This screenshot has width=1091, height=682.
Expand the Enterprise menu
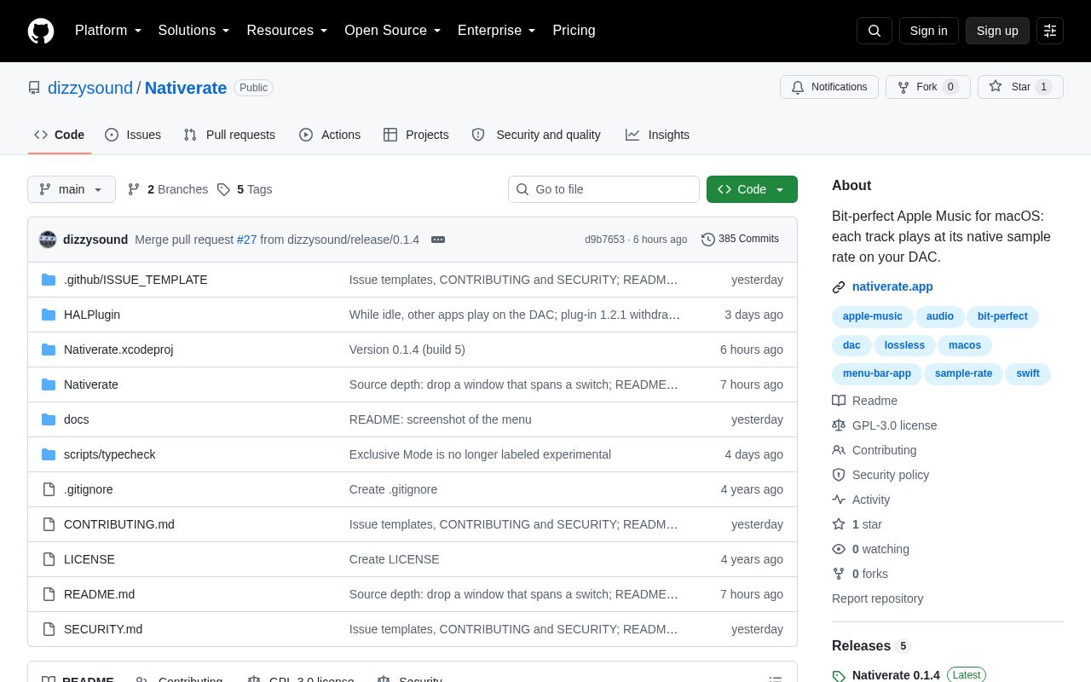pyautogui.click(x=497, y=31)
